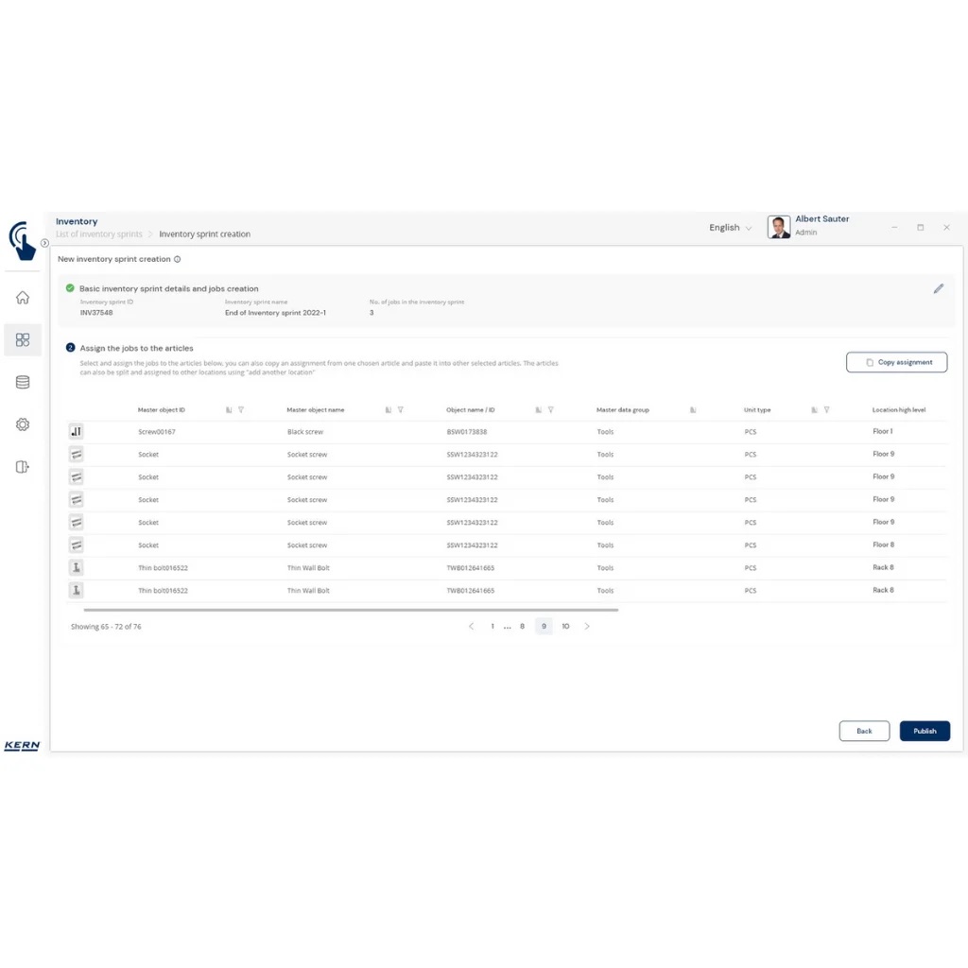Click the pencil edit icon for sprint details
This screenshot has height=968, width=968.
pos(938,289)
